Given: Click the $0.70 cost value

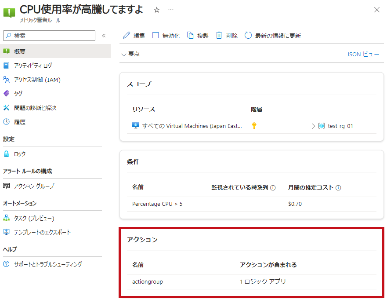Looking at the screenshot, I should (x=295, y=204).
